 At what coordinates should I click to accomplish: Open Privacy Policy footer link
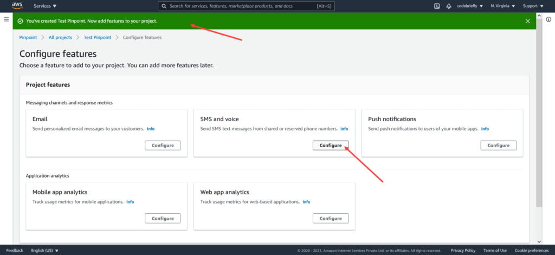pyautogui.click(x=463, y=251)
